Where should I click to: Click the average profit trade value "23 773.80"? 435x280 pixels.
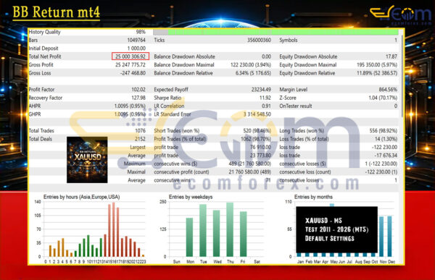pyautogui.click(x=260, y=156)
